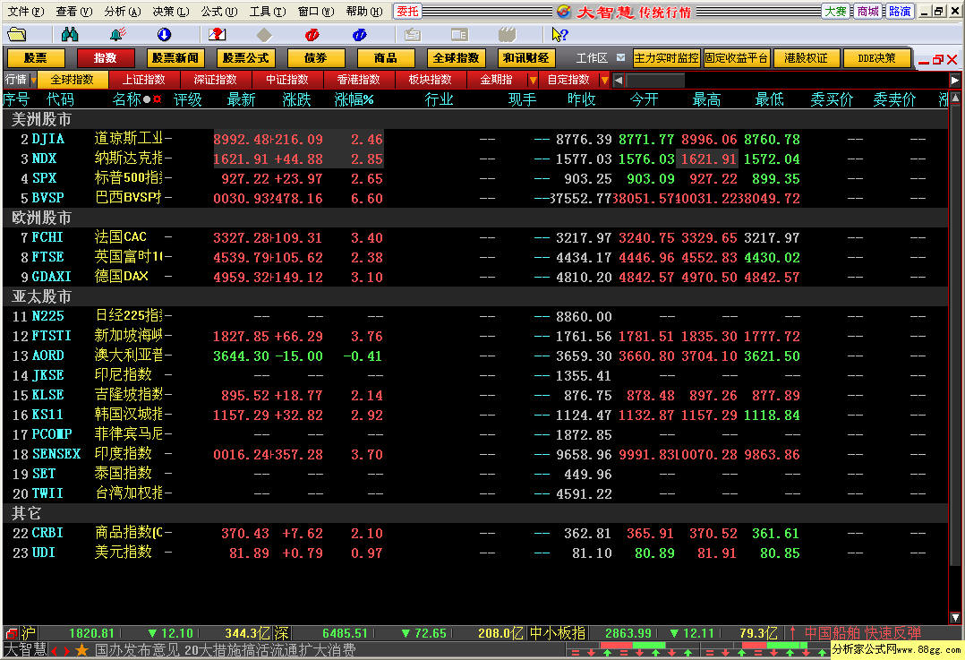The width and height of the screenshot is (965, 660).
Task: Click the star icon in the news ticker
Action: 81,650
